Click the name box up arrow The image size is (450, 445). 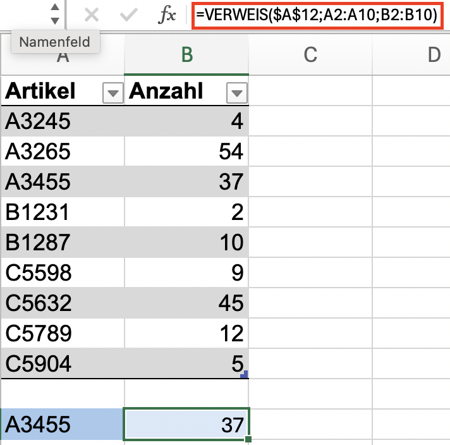pos(55,7)
